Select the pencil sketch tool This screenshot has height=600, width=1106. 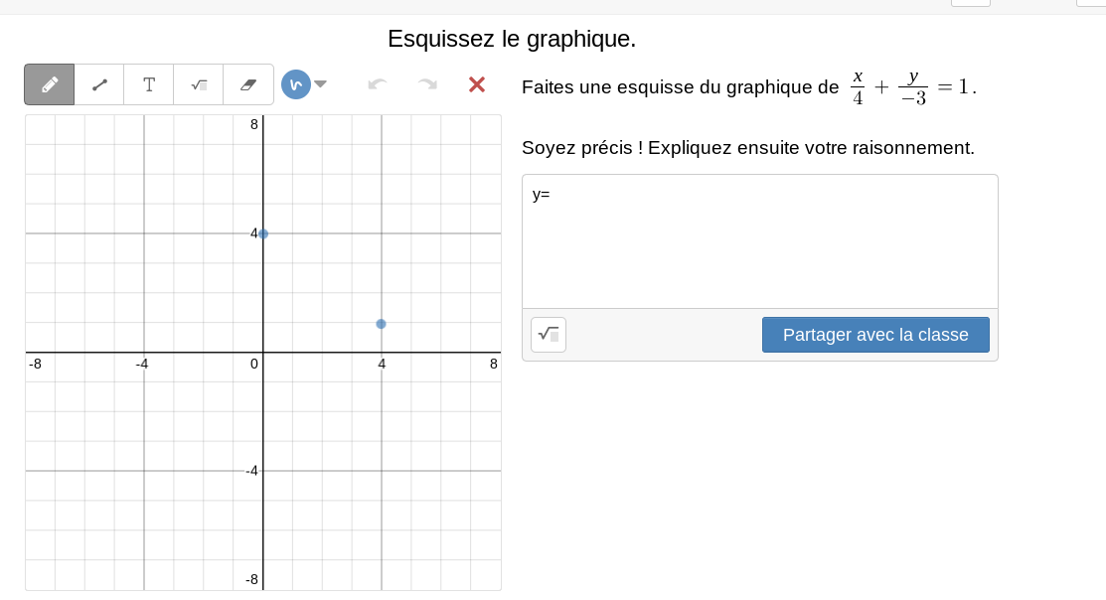(50, 84)
